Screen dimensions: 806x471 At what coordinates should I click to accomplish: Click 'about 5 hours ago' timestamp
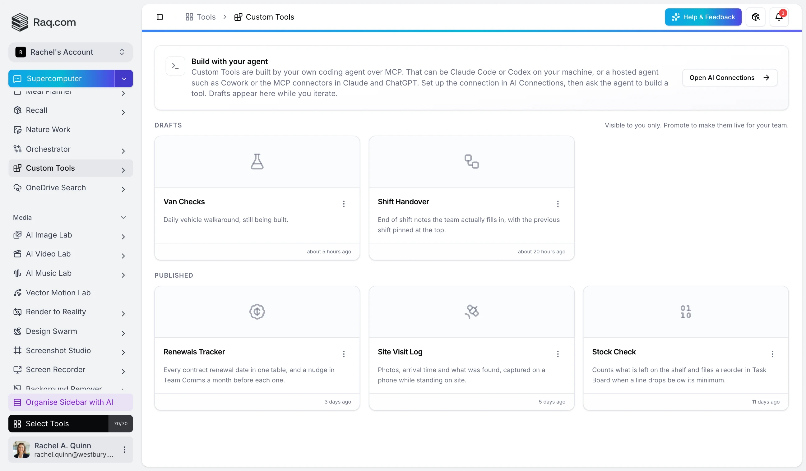[329, 252]
